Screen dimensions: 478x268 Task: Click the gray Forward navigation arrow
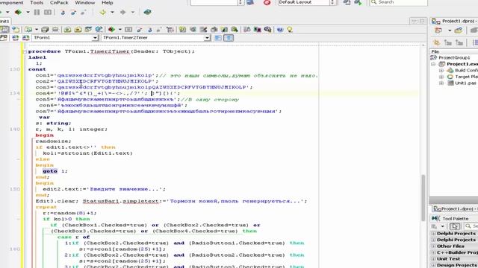click(122, 12)
